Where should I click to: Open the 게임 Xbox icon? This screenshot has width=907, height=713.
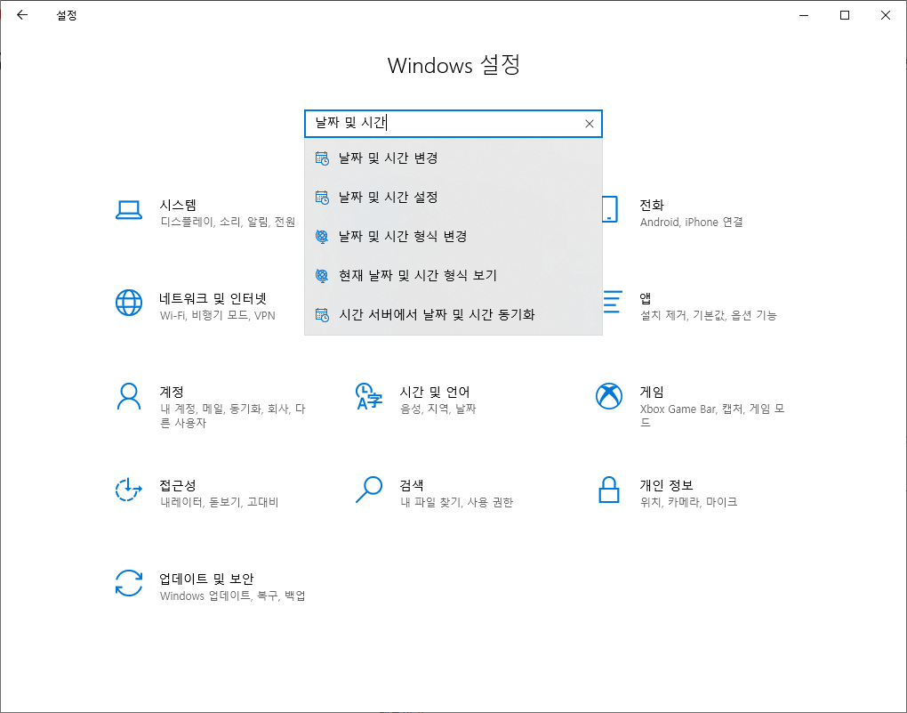tap(609, 396)
